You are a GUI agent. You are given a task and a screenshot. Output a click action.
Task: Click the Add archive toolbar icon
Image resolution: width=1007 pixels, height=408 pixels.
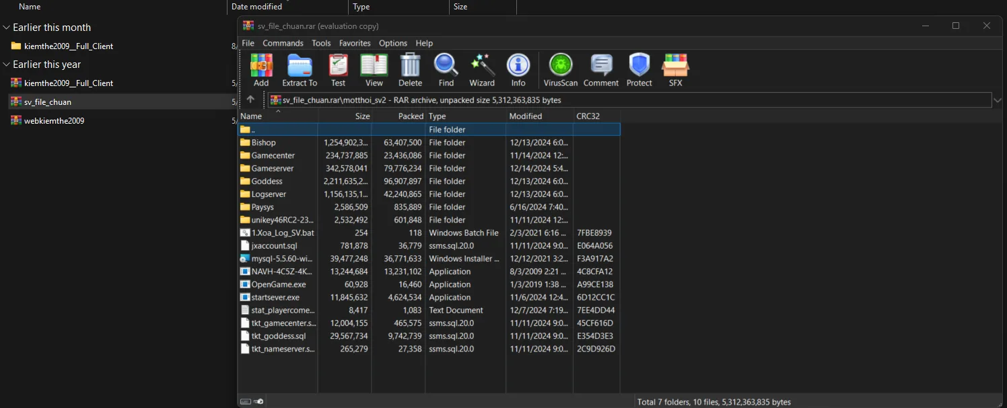261,70
